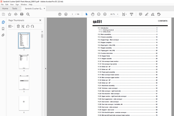174x116 pixels.
Task: Rotate page counterclockwise
Action: (28, 26)
